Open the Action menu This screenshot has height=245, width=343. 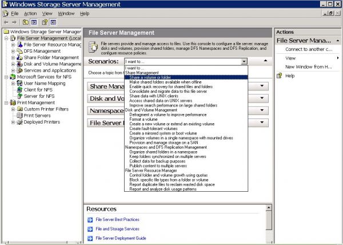(x=30, y=14)
